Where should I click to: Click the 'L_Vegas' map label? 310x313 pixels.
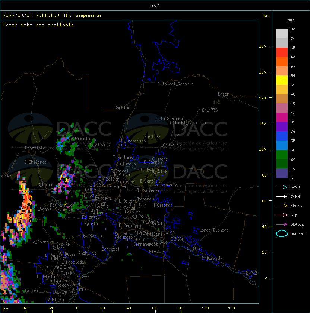click(x=43, y=209)
